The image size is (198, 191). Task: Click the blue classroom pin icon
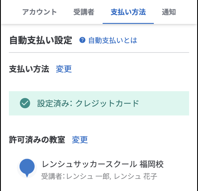[27, 167]
